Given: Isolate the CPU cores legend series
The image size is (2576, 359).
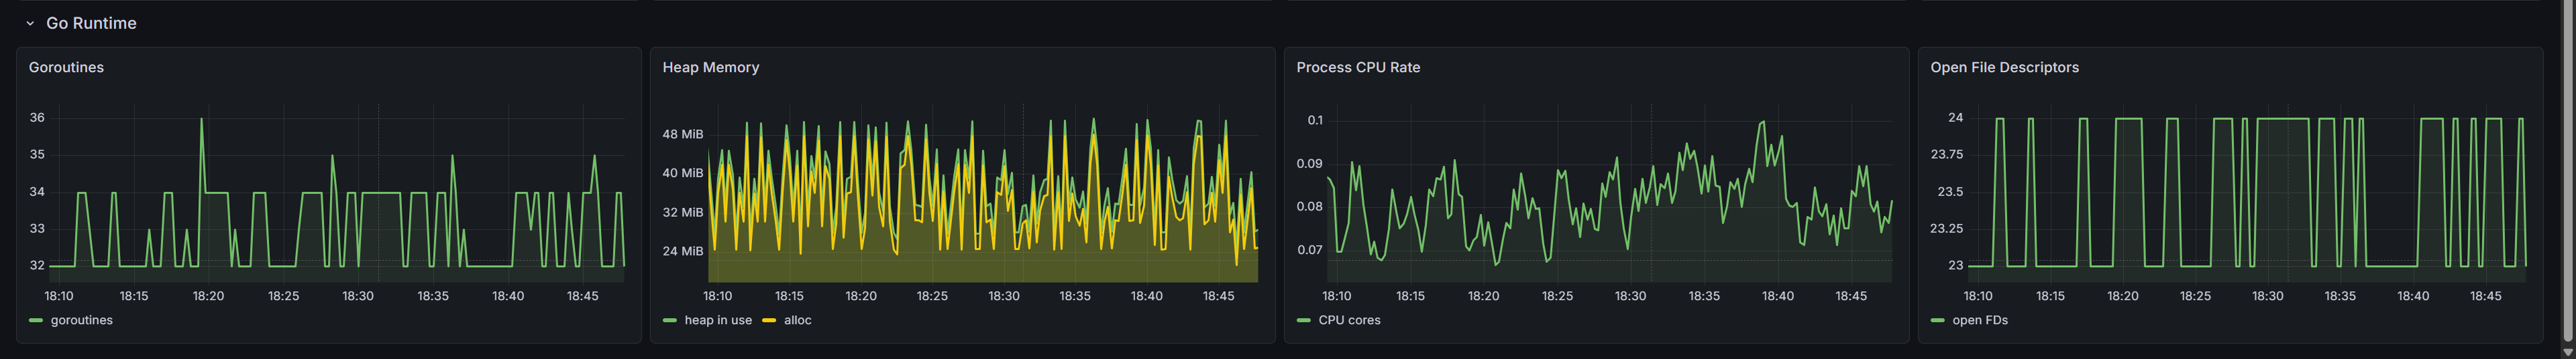Looking at the screenshot, I should [1348, 320].
